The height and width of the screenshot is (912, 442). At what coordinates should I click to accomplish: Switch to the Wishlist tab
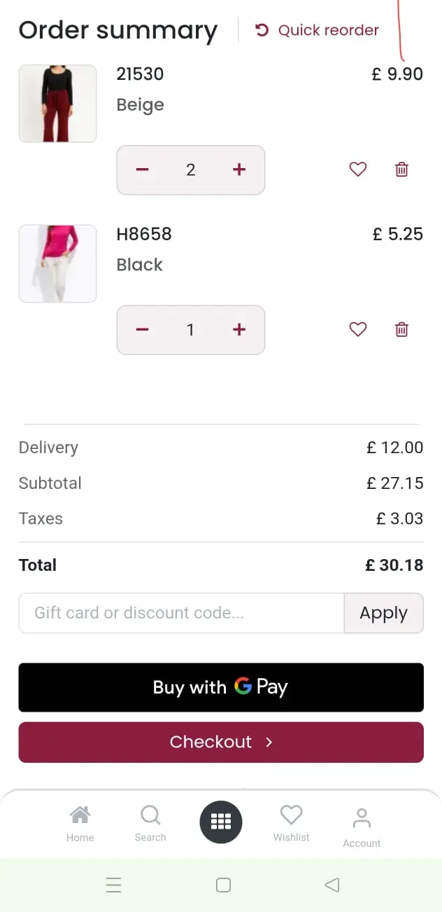[x=292, y=824]
